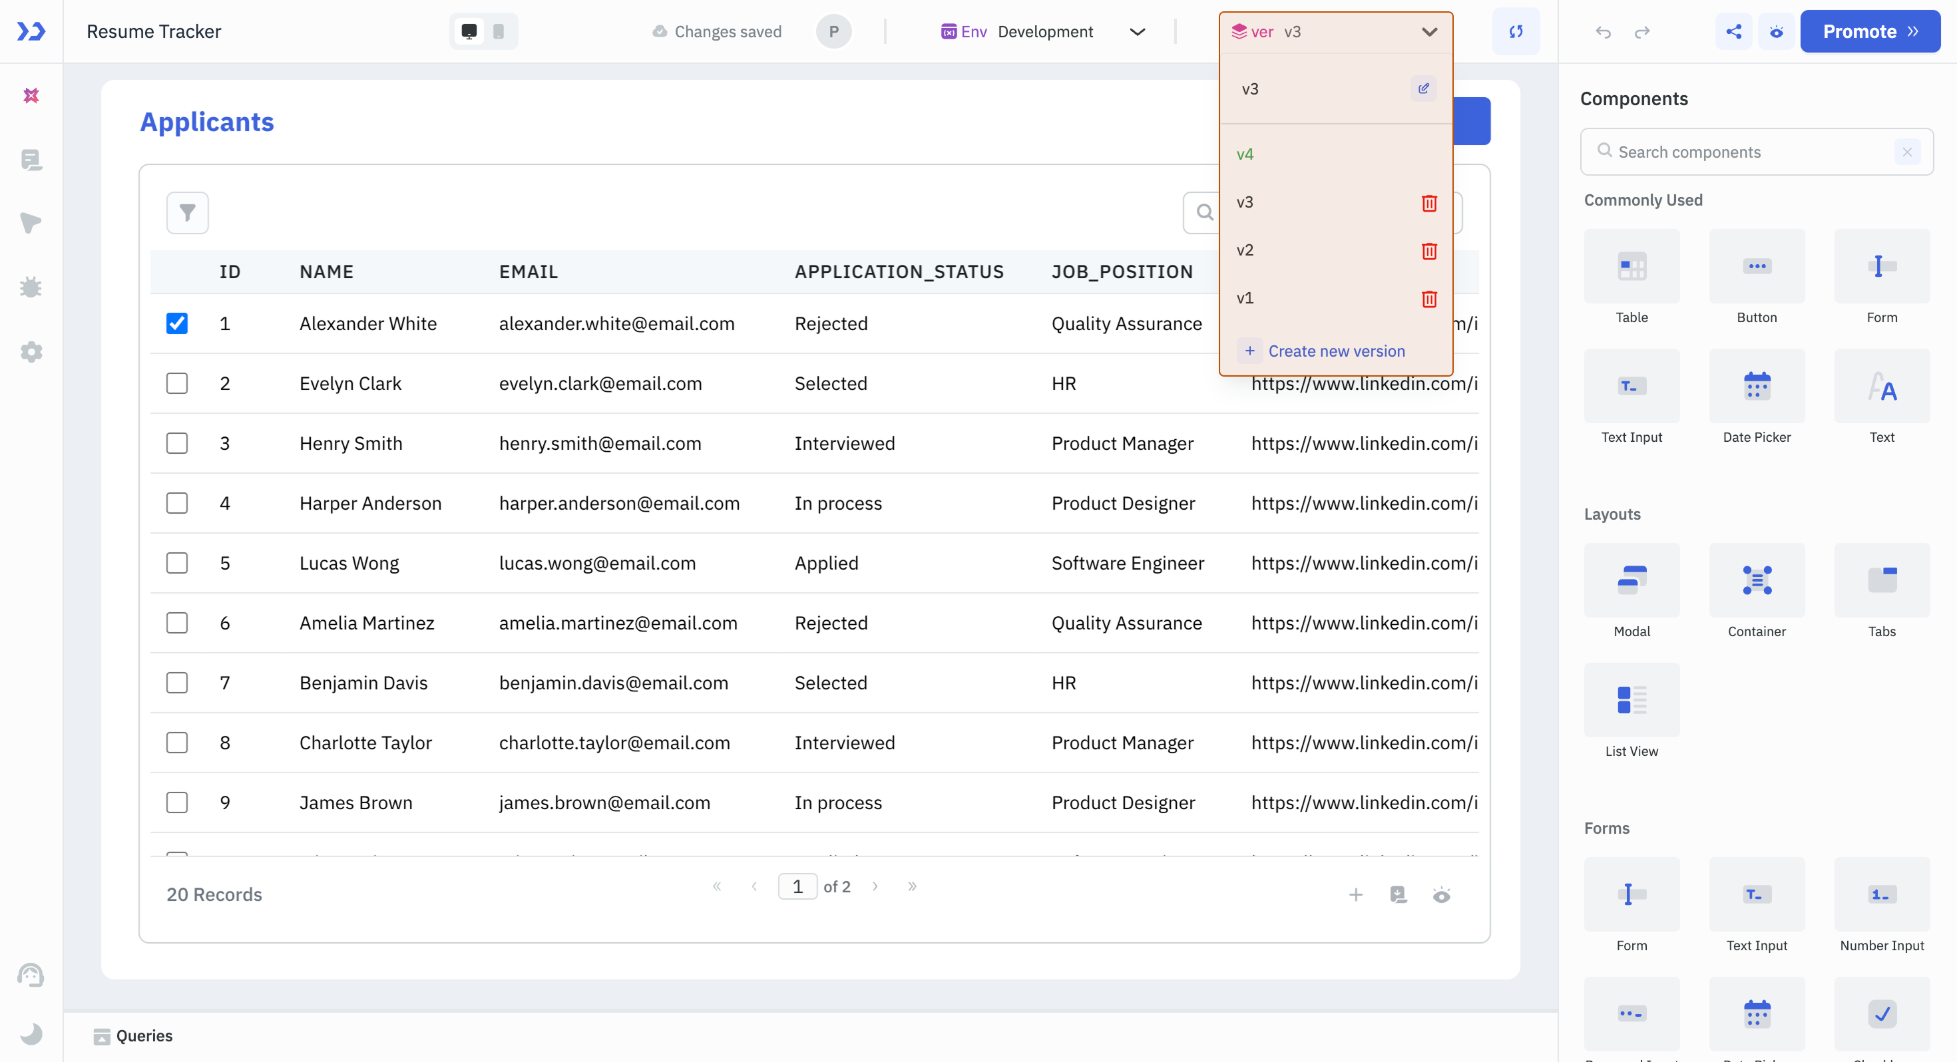
Task: Click the edit icon beside v3
Action: pyautogui.click(x=1423, y=89)
